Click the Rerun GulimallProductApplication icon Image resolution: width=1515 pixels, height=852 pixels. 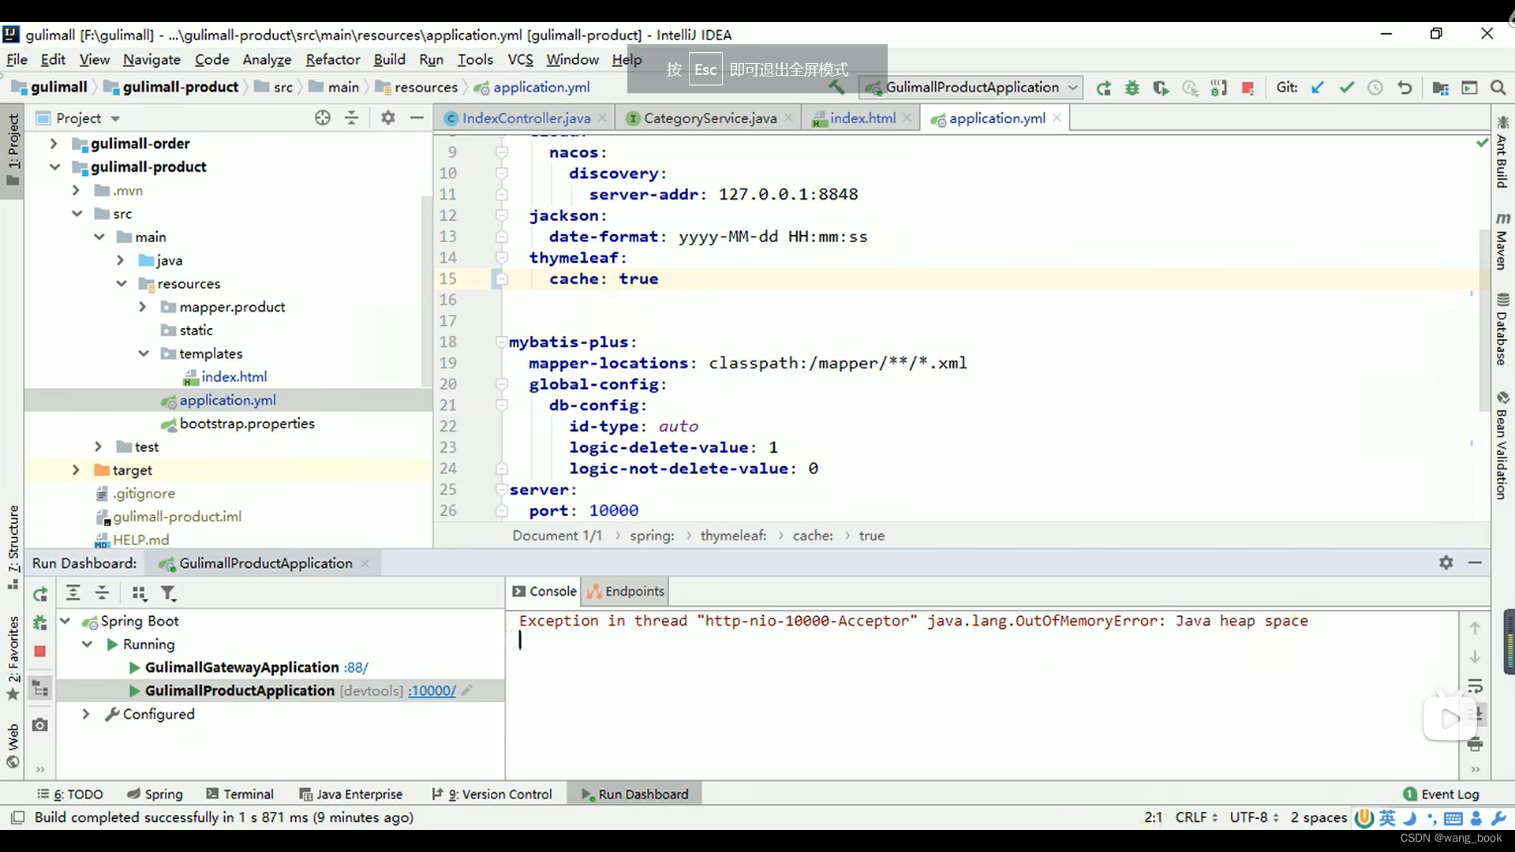[1103, 88]
